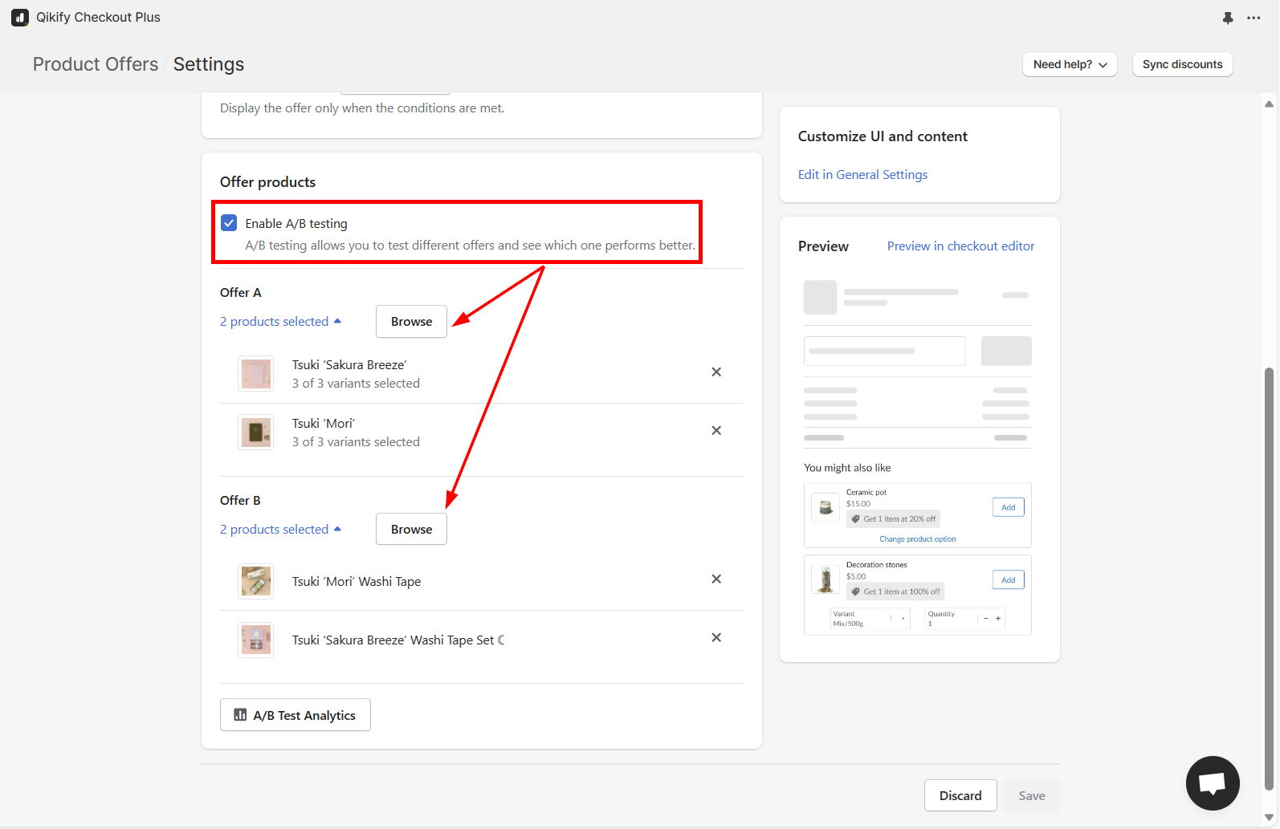Click the Ceramic pot preview image
The image size is (1280, 829).
click(825, 507)
